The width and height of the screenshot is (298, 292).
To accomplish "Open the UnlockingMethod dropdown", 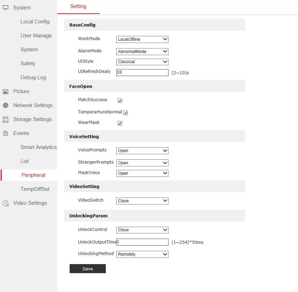I will point(142,254).
